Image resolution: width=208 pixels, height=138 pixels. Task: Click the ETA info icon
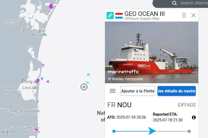click(x=194, y=117)
